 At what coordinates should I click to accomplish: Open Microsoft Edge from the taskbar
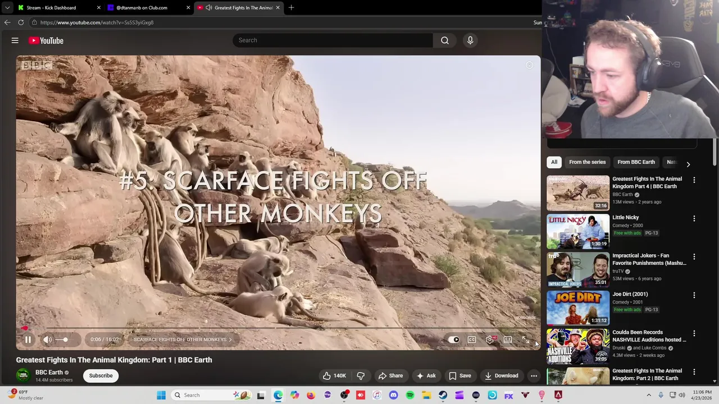(x=278, y=395)
